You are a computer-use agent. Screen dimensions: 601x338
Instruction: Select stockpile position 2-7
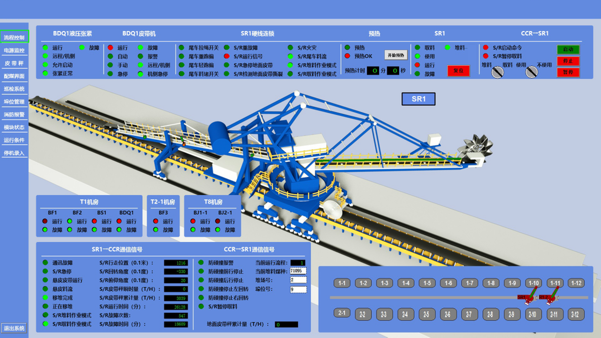(469, 314)
